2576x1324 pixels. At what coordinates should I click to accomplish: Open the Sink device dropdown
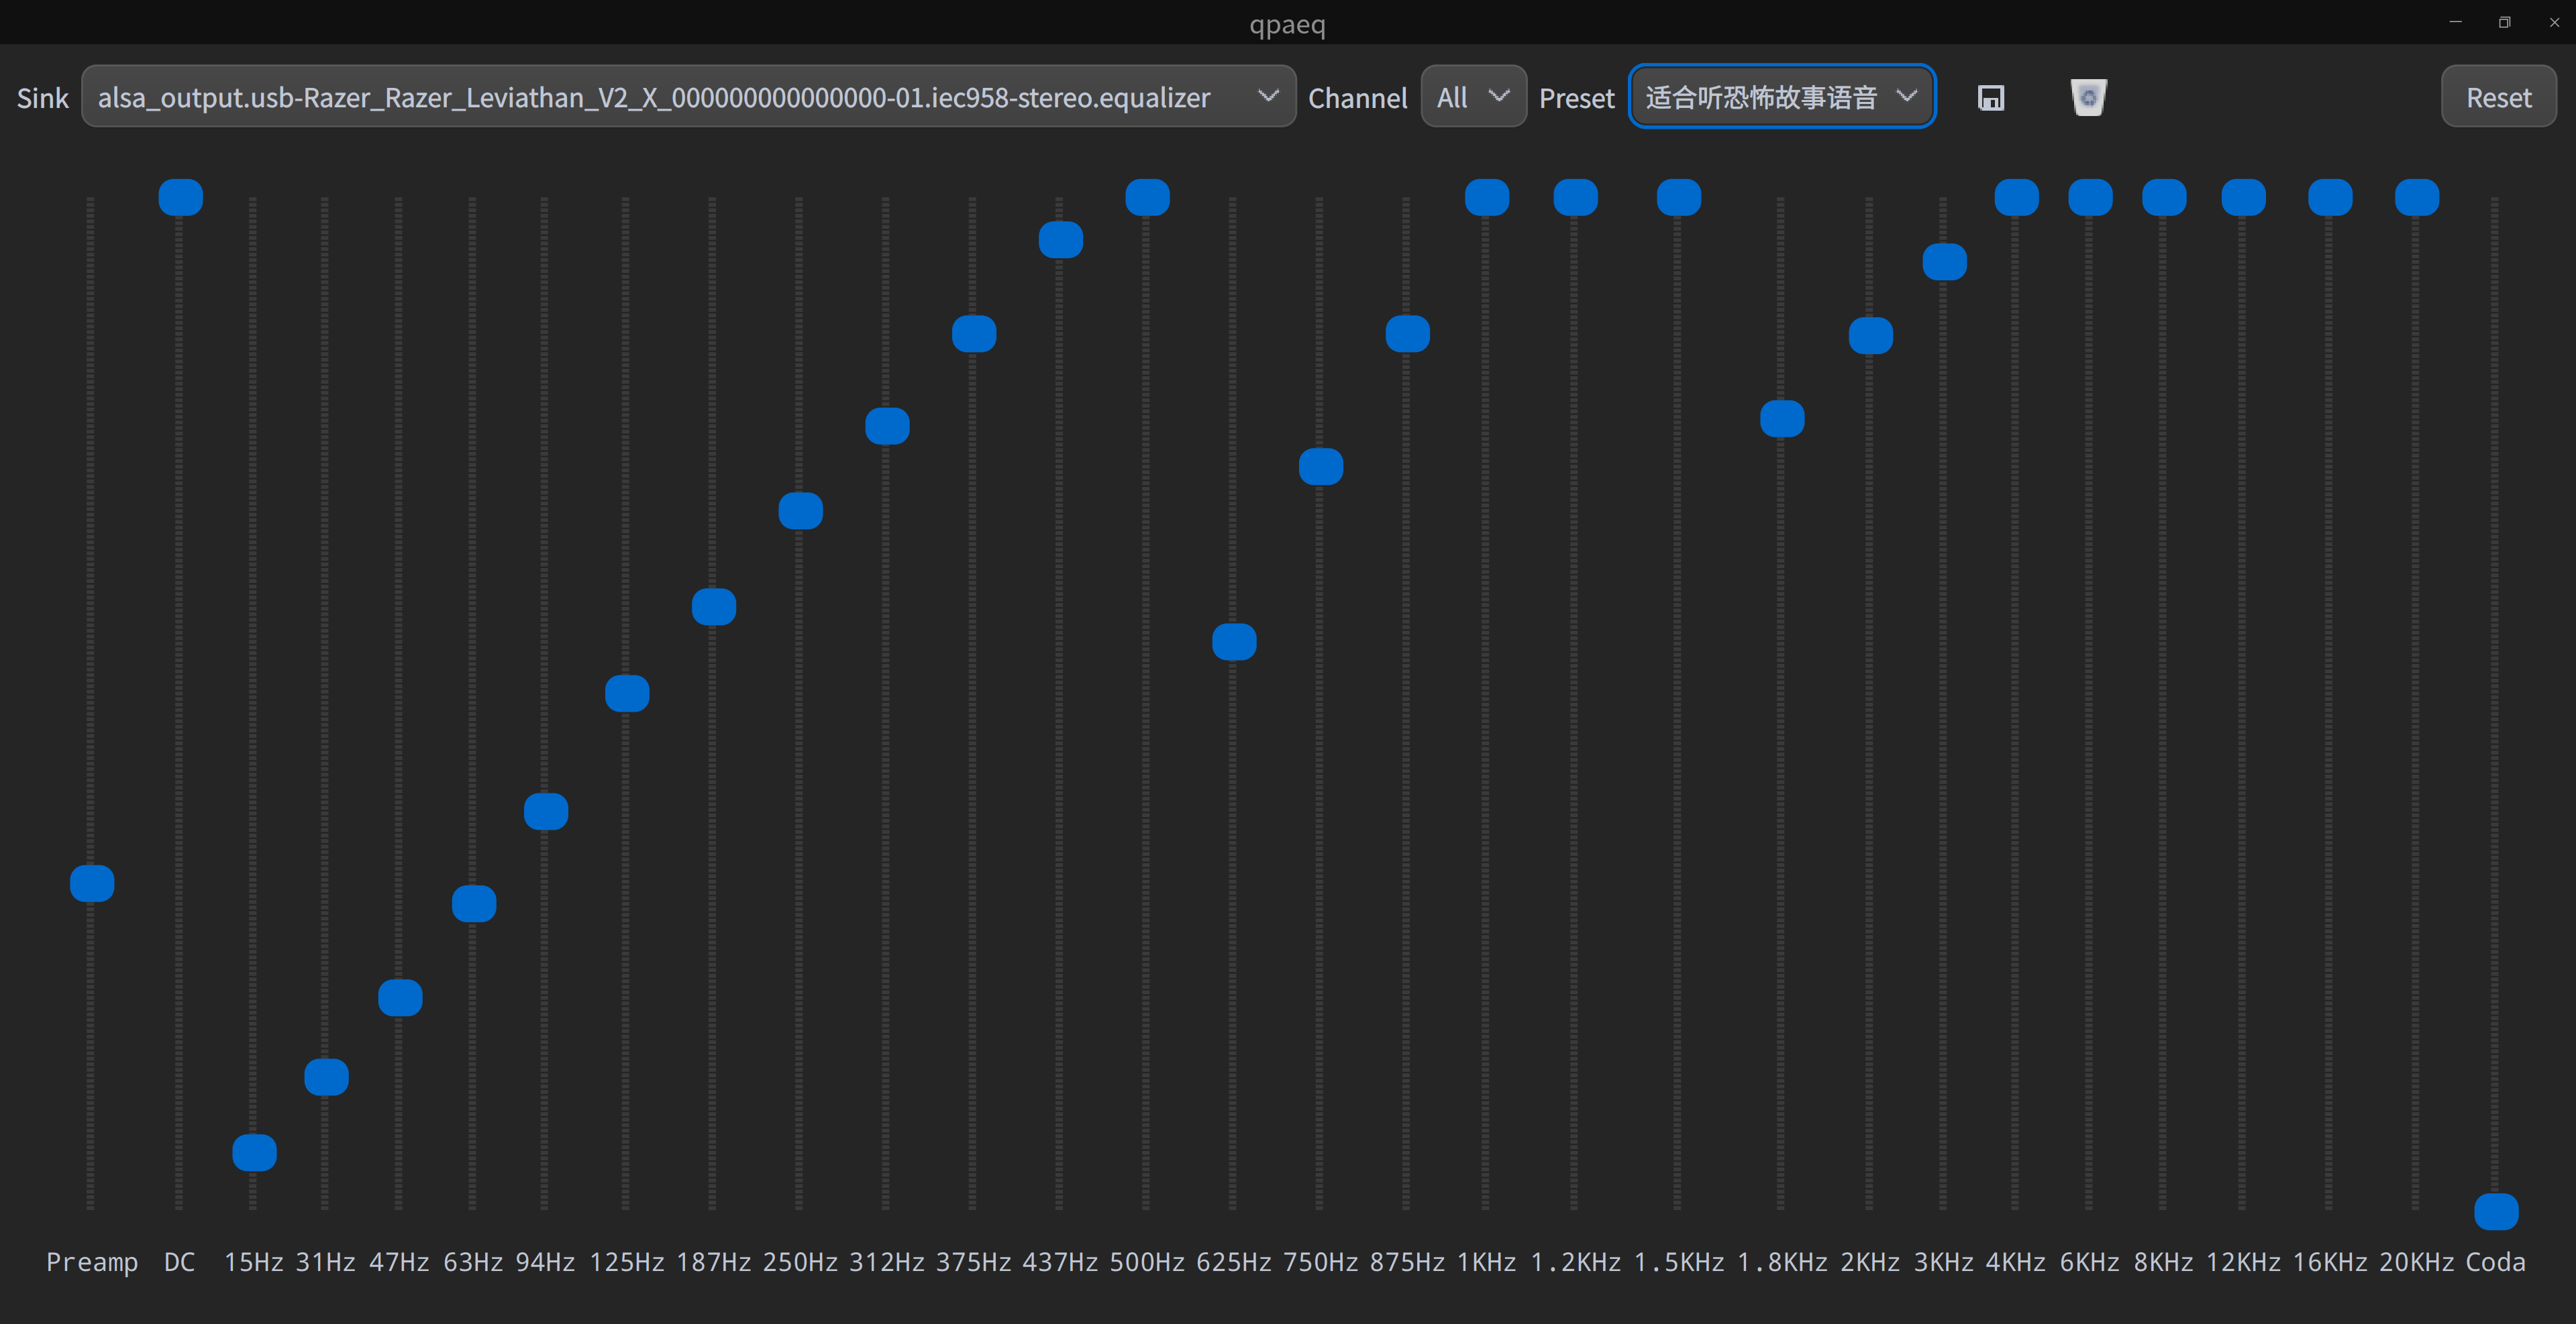(x=688, y=97)
